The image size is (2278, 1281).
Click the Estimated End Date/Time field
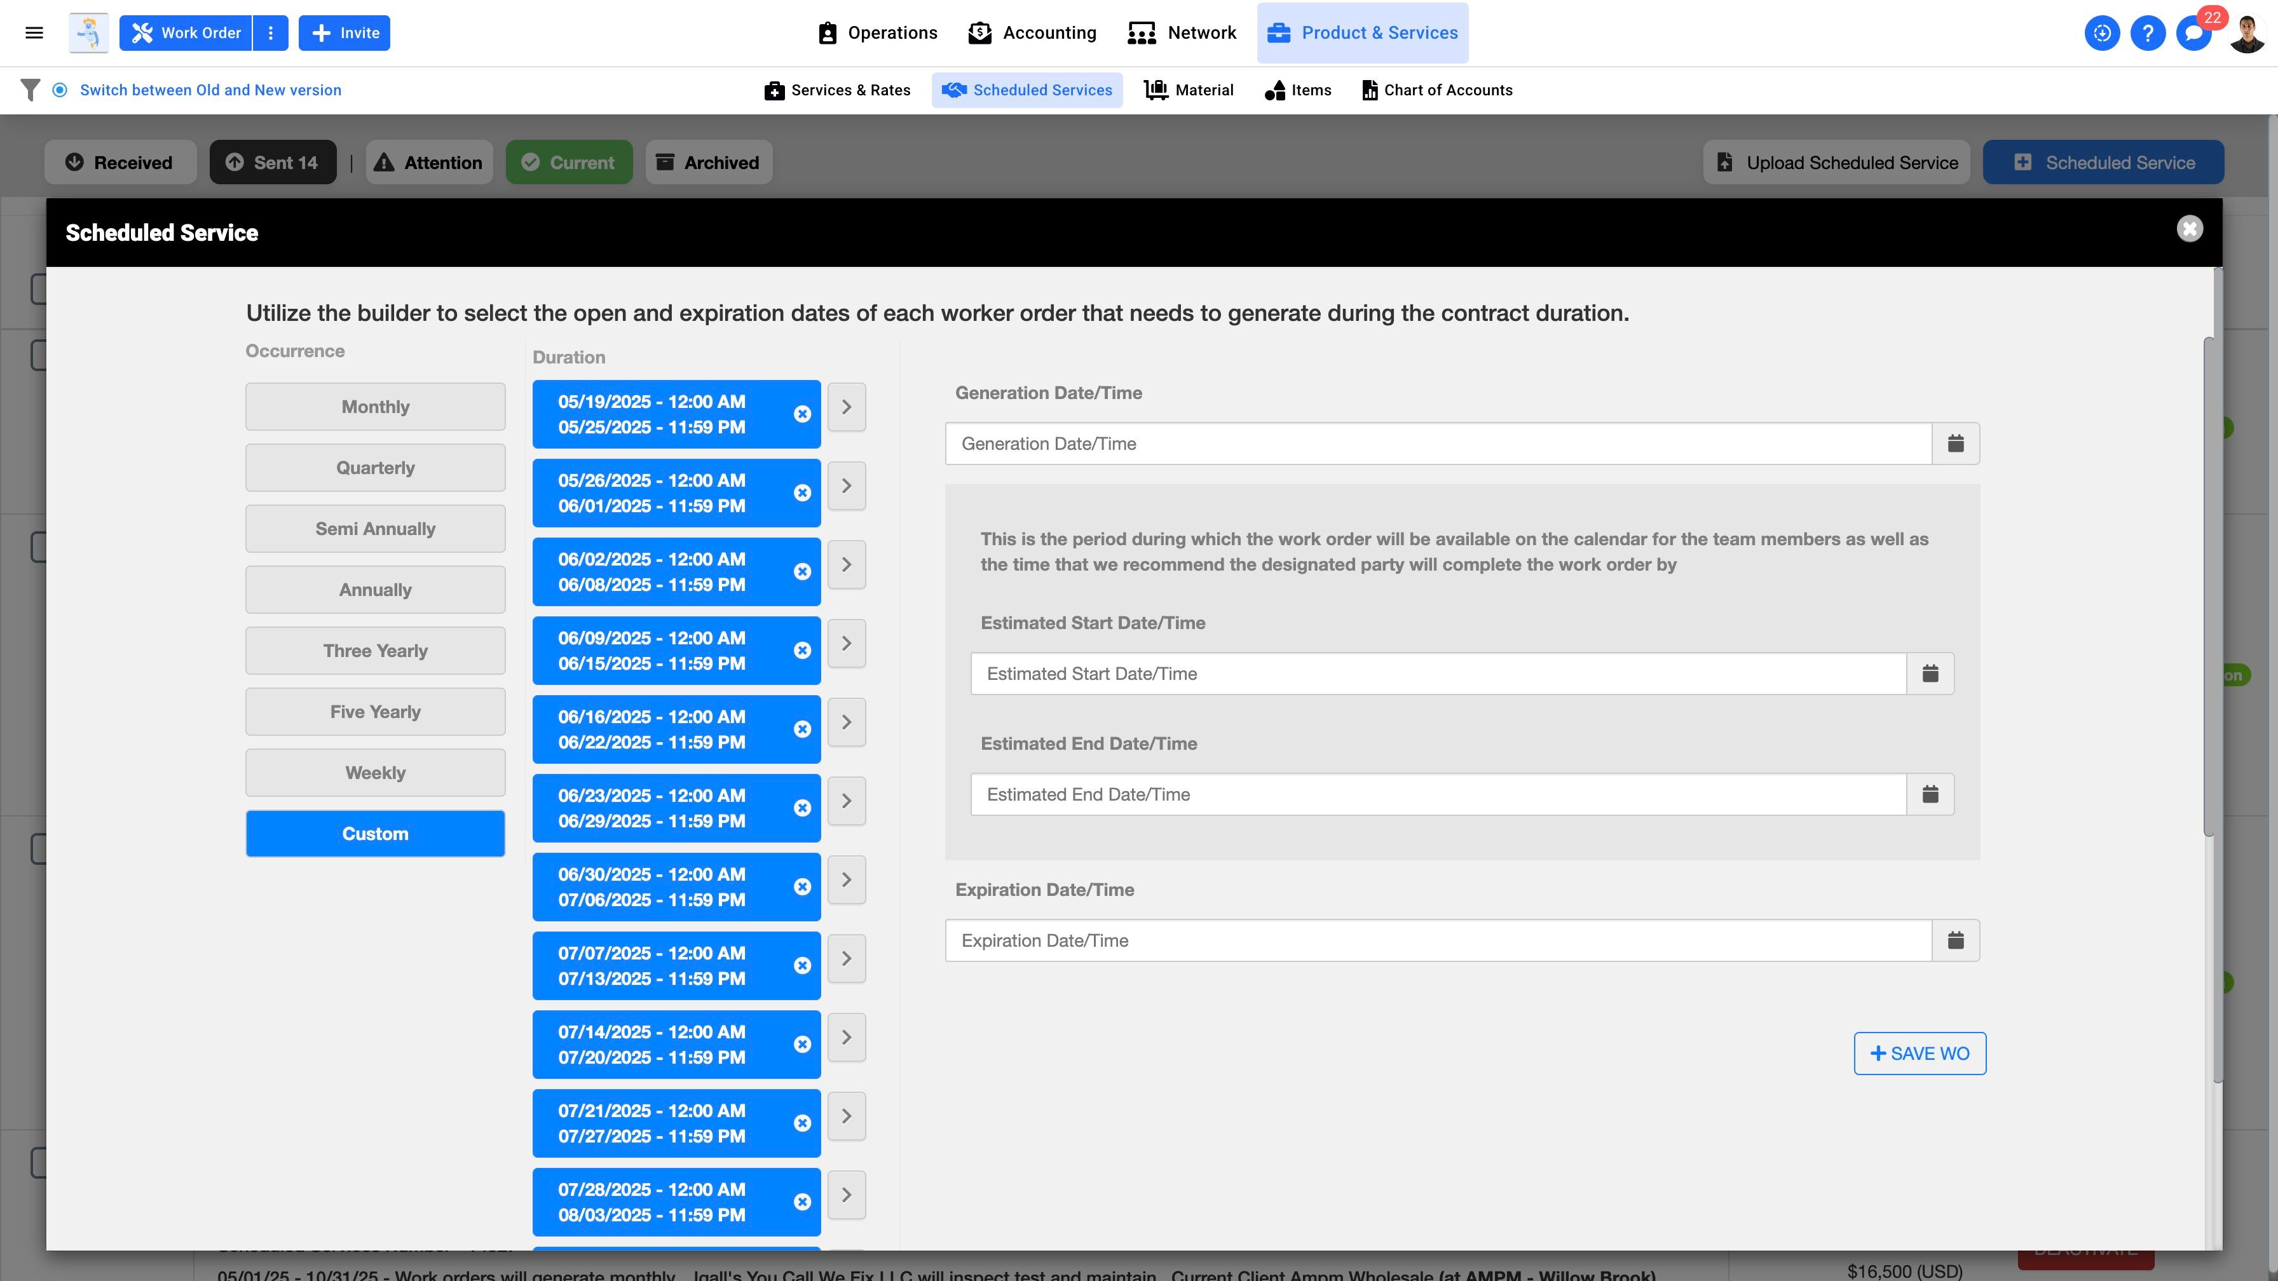1438,795
